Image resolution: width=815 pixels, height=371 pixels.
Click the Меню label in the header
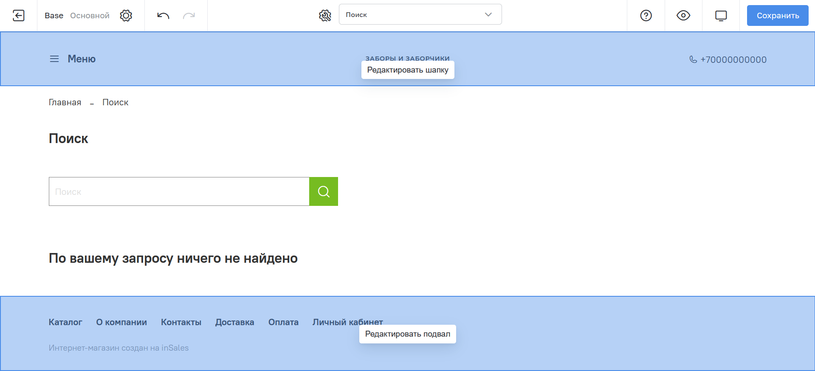click(82, 59)
